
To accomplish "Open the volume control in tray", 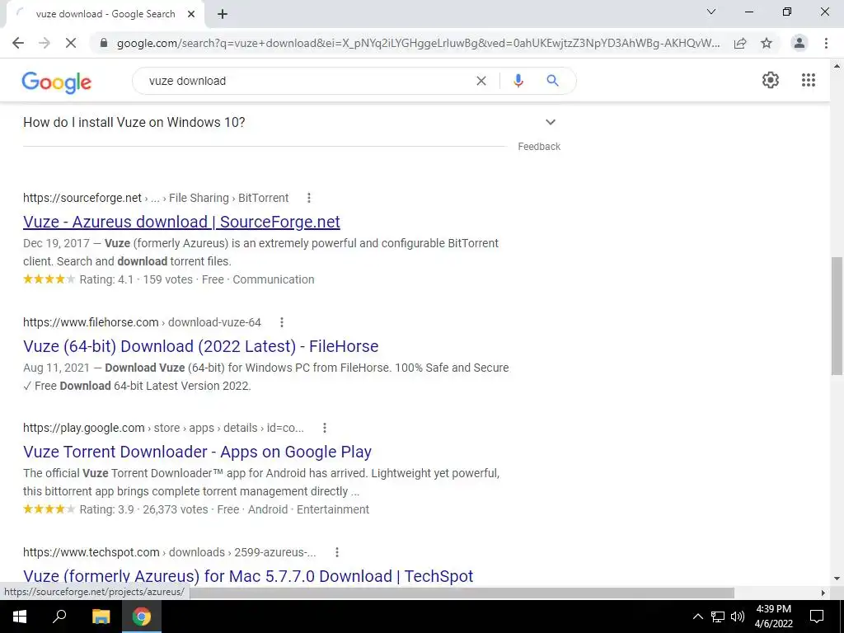I will [738, 617].
